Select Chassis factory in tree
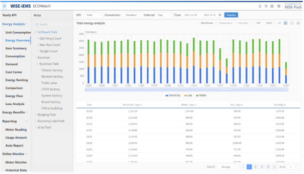 tap(52, 70)
